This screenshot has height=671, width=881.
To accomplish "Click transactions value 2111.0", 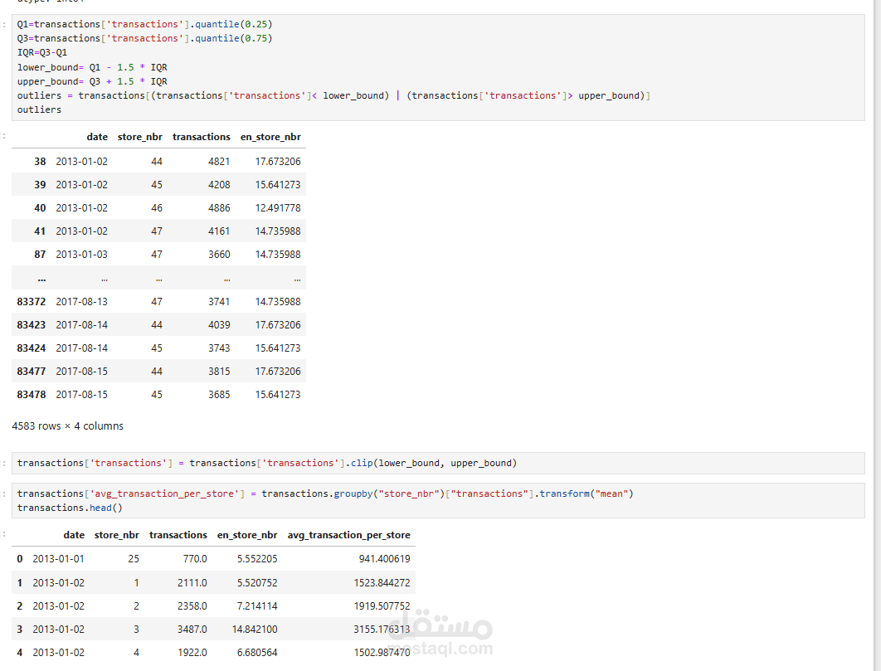I will pos(192,583).
